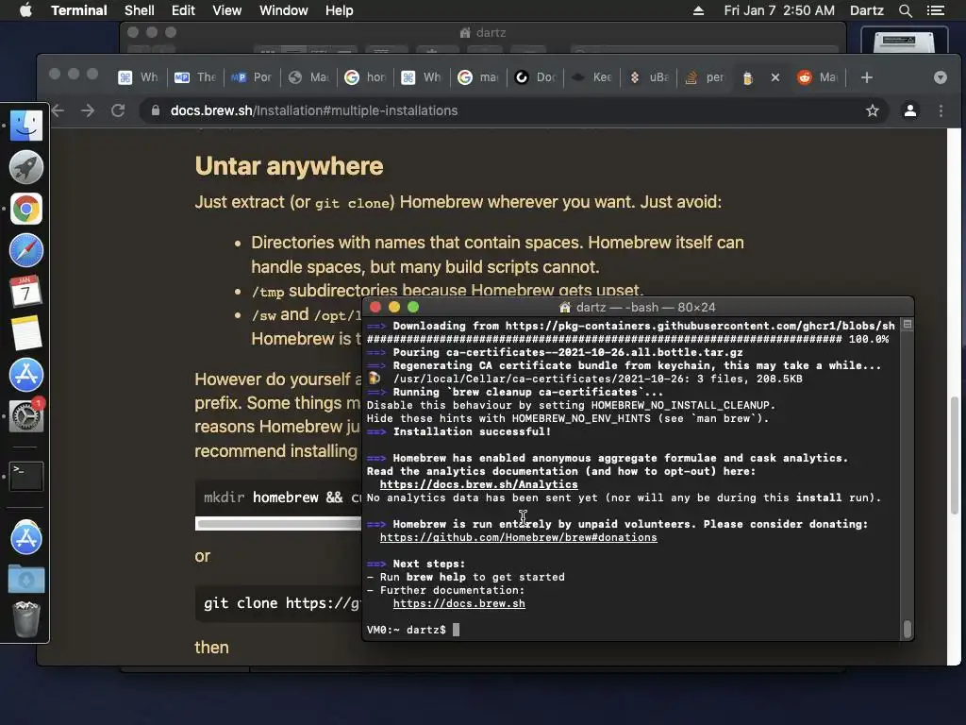Open Google Chrome from the Dock
This screenshot has height=725, width=966.
25,209
